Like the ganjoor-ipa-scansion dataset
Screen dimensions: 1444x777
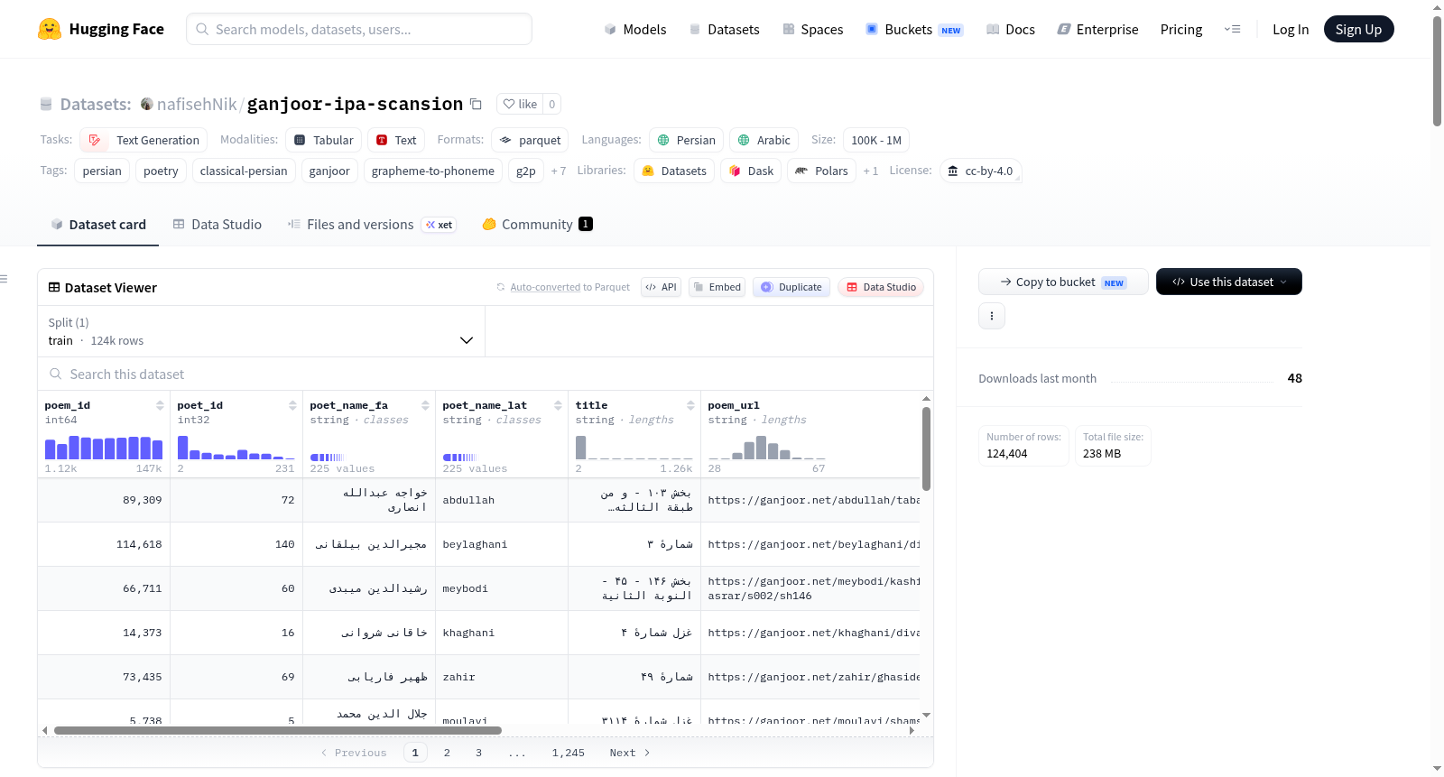[520, 104]
